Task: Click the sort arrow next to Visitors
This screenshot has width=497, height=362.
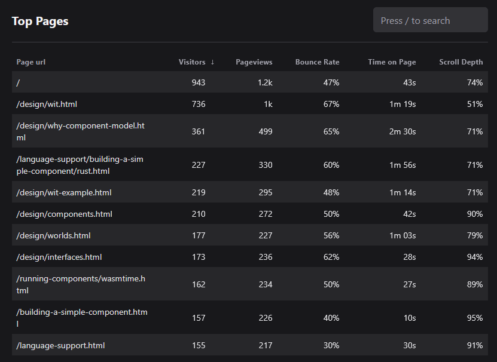Action: click(x=212, y=62)
